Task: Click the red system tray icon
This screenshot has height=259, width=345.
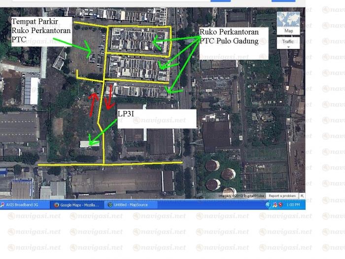Action: [x=281, y=205]
